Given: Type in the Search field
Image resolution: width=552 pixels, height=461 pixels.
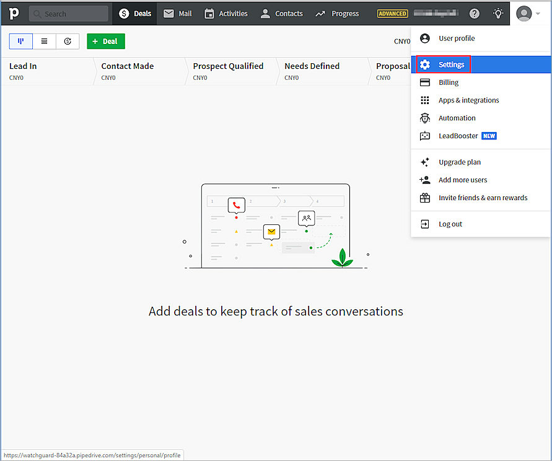Looking at the screenshot, I should (x=73, y=14).
